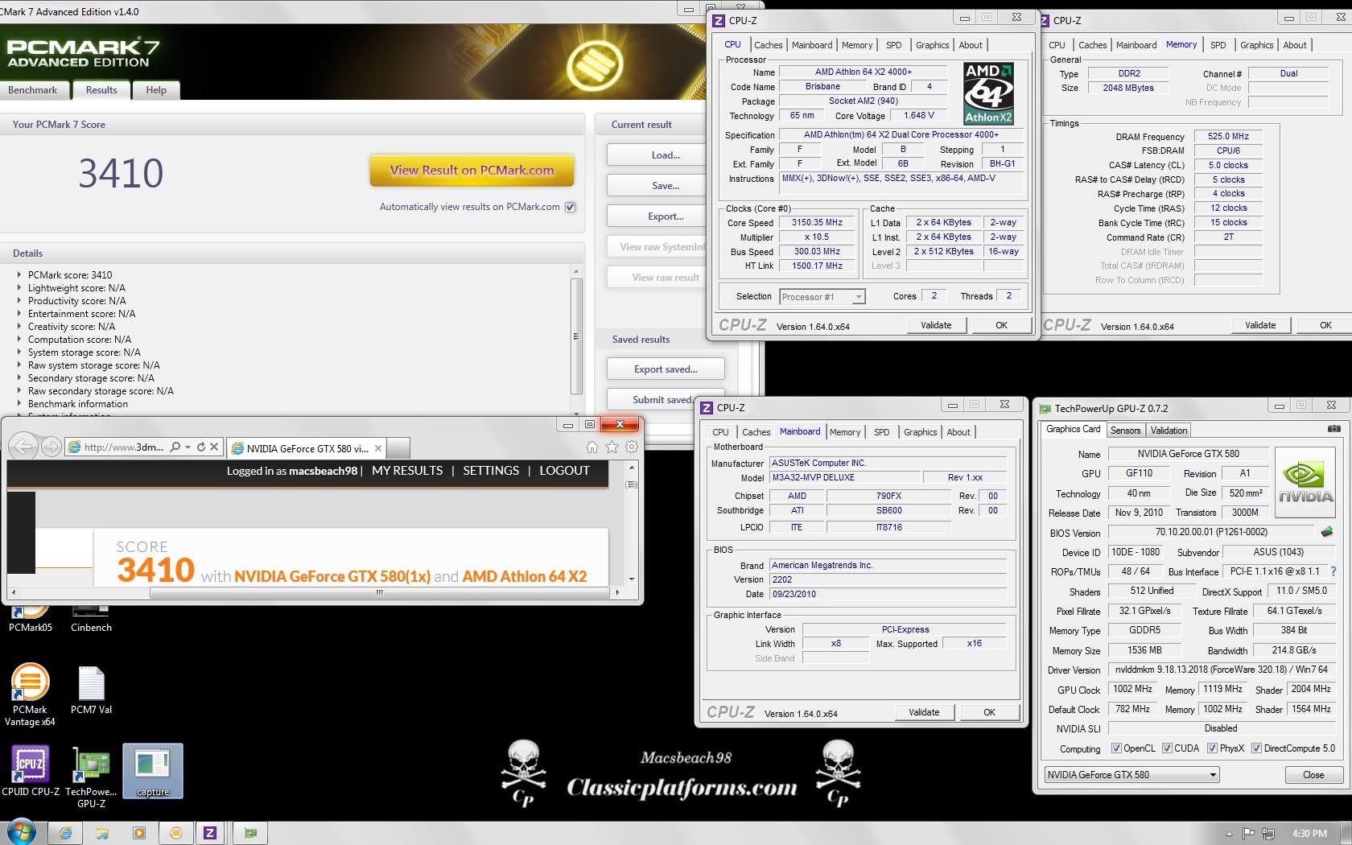Image resolution: width=1352 pixels, height=845 pixels.
Task: Select the capture desktop icon
Action: [153, 771]
